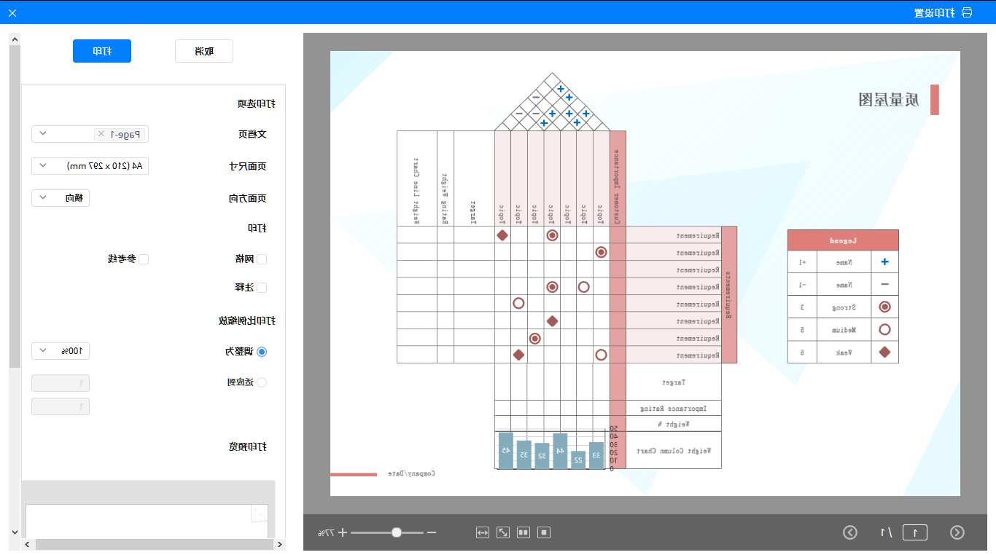Click the two-page view icon
The image size is (996, 555).
[523, 532]
